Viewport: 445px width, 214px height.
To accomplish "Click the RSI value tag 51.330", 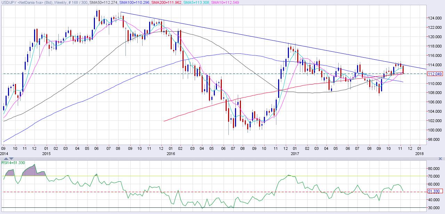I will pos(434,191).
